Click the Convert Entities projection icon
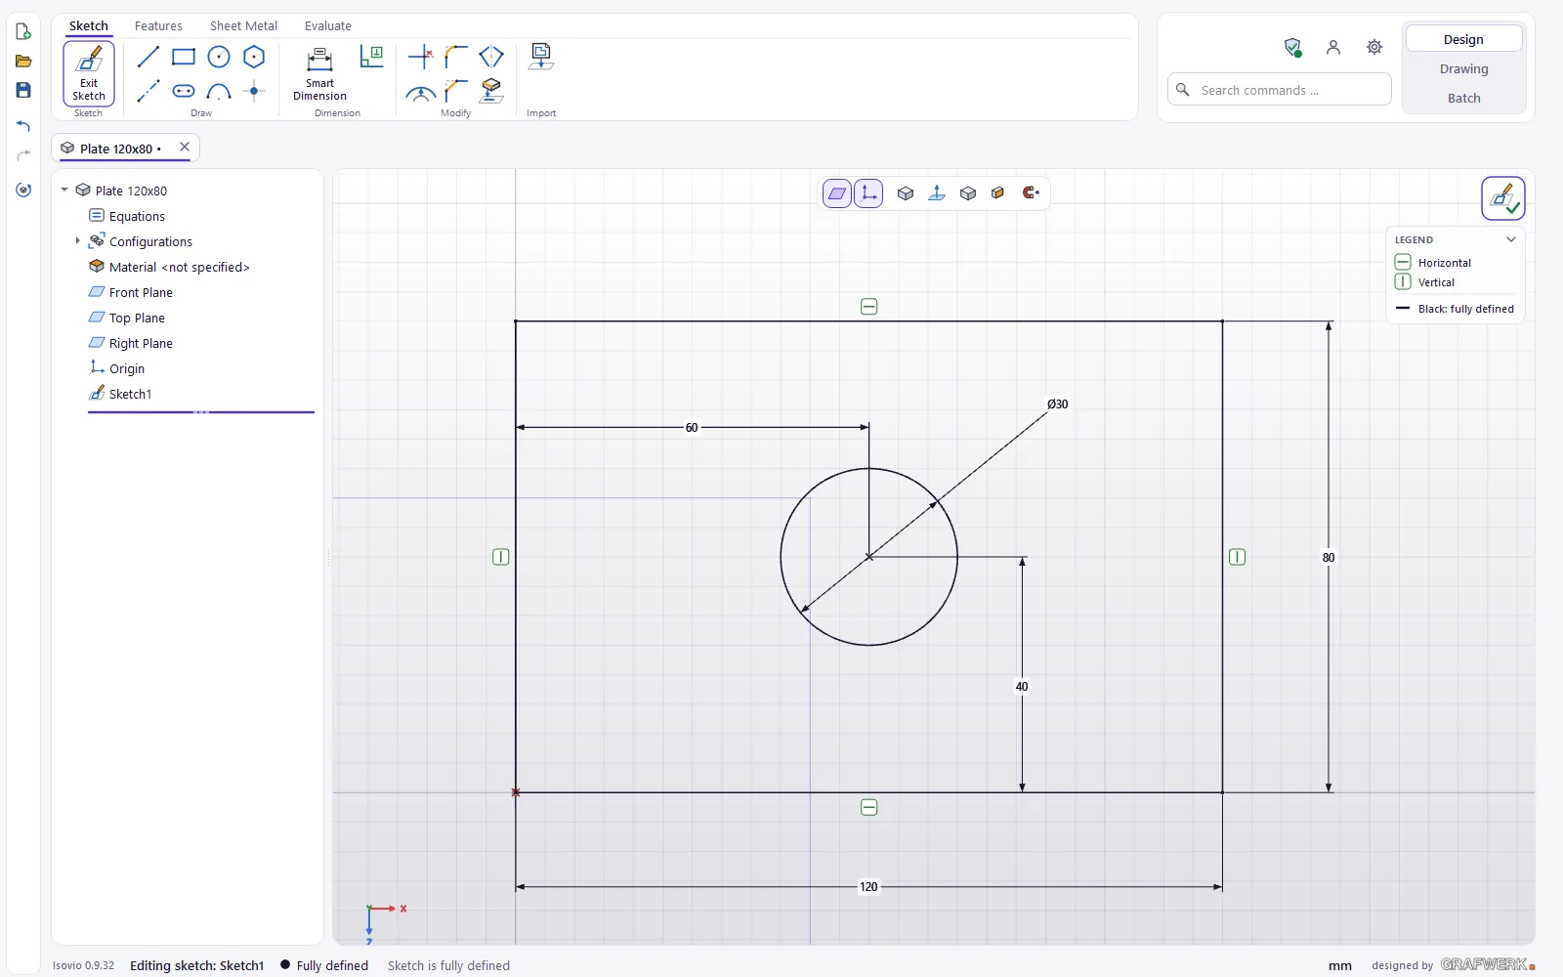The height and width of the screenshot is (977, 1563). [x=491, y=92]
